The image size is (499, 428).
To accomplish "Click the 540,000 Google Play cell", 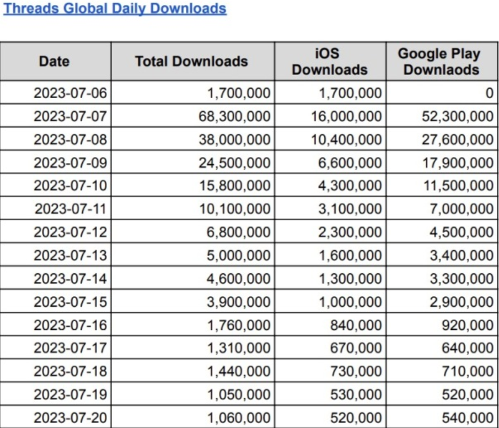I will tap(442, 417).
